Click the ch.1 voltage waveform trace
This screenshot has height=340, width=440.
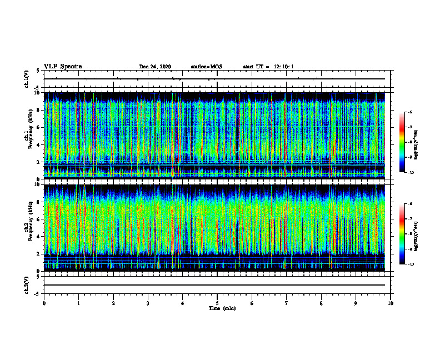click(x=214, y=79)
